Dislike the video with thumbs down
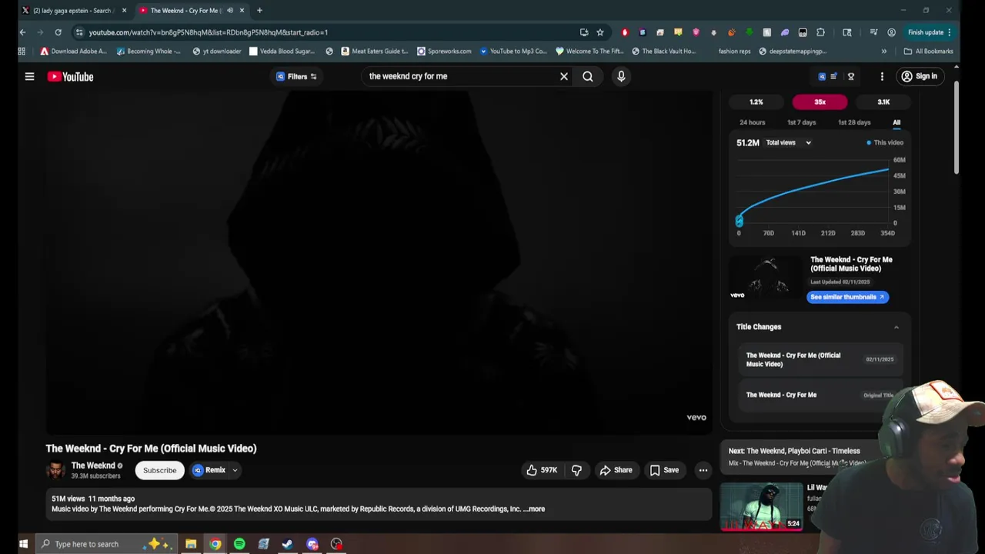The image size is (985, 554). coord(576,470)
